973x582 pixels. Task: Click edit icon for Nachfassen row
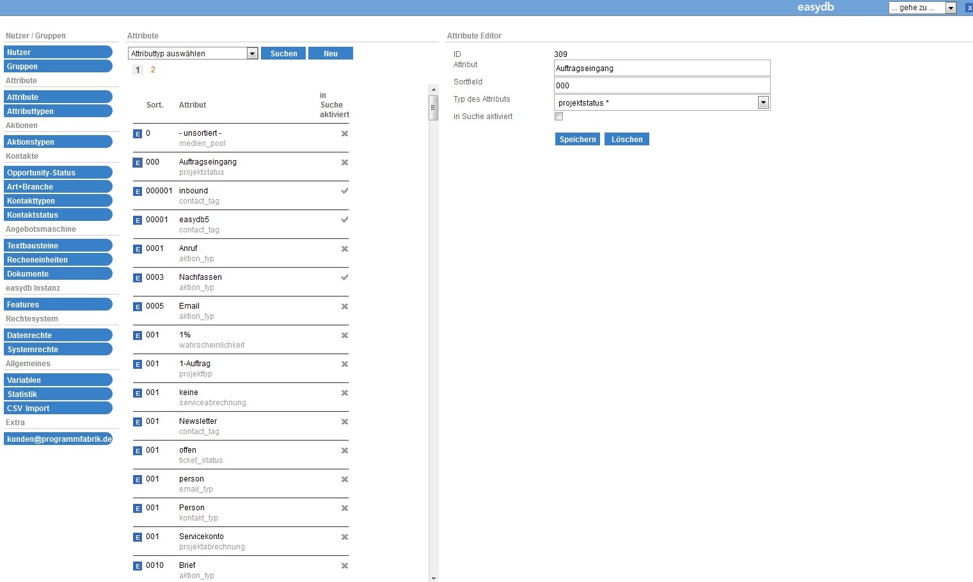[x=138, y=278]
